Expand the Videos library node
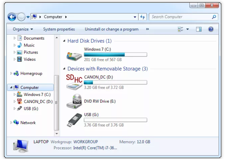This screenshot has width=225, height=159. click(x=15, y=59)
